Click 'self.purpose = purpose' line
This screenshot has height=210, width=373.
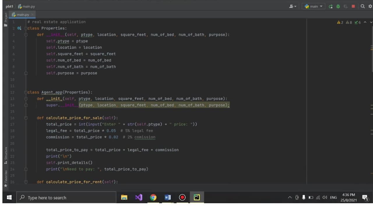72,73
